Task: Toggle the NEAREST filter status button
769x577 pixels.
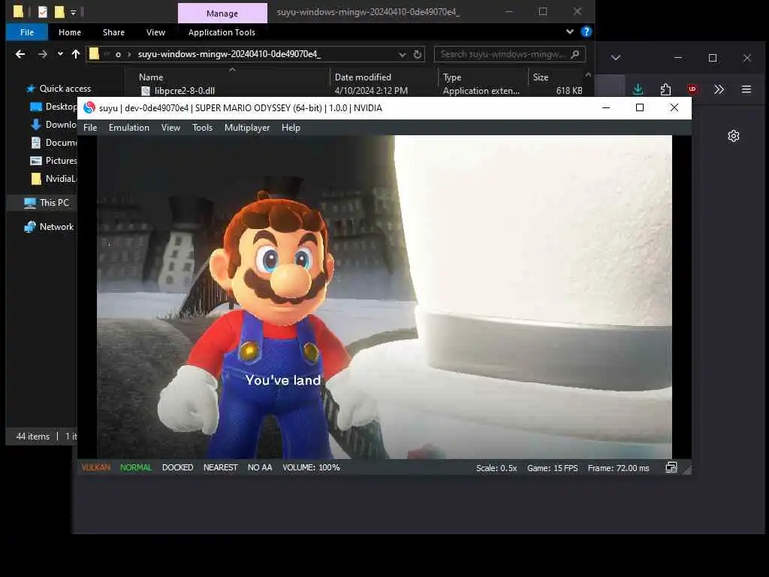Action: [x=220, y=467]
